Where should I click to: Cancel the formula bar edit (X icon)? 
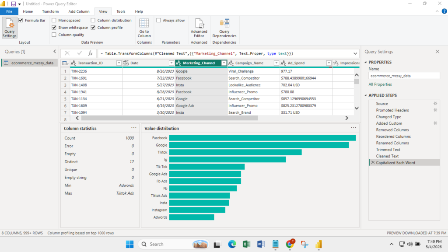[67, 53]
